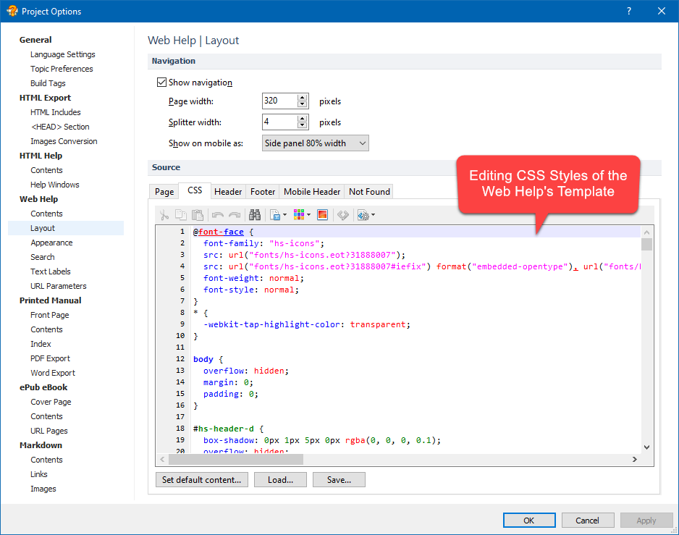
Task: Click the code editor vertical scrollbar thumb
Action: [x=646, y=244]
